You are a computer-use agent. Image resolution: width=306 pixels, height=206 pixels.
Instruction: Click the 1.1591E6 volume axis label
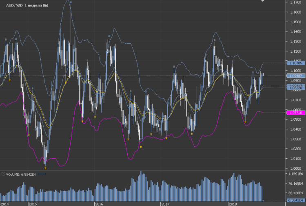point(296,174)
